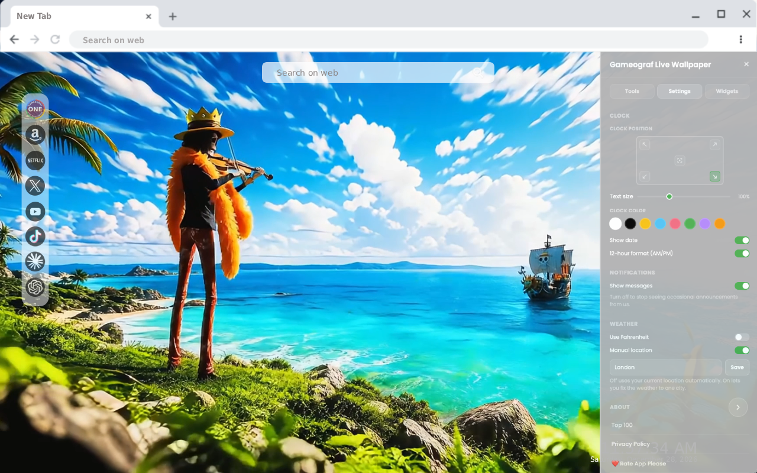Image resolution: width=757 pixels, height=473 pixels.
Task: Switch to the Tools tab
Action: coord(632,91)
